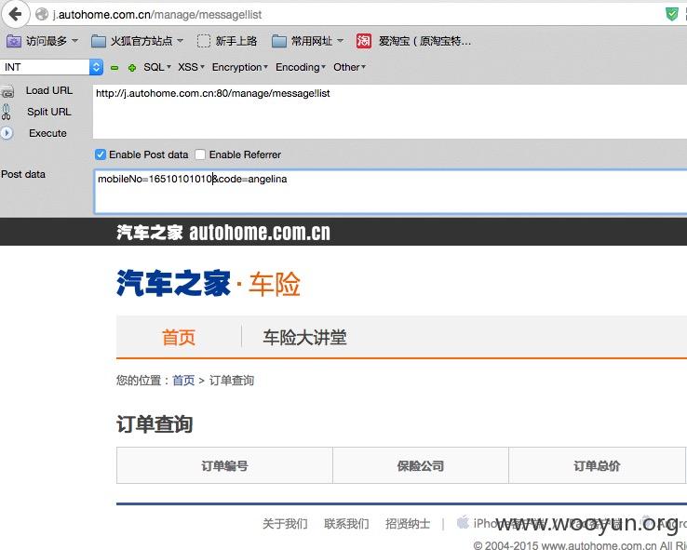Click the HackBar green plus icon
This screenshot has width=687, height=550.
click(132, 68)
